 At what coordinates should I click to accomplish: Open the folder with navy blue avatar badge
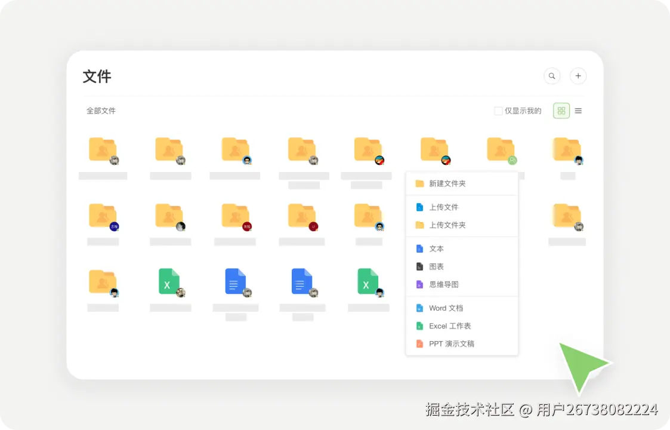click(103, 217)
